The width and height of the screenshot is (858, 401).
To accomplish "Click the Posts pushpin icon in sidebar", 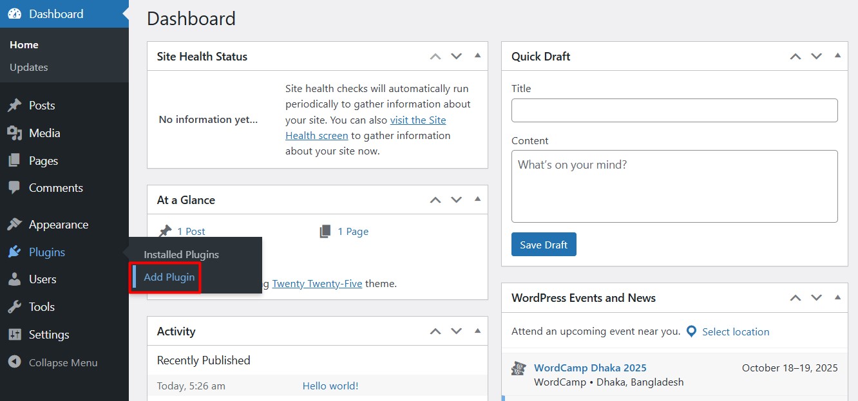I will tap(14, 106).
